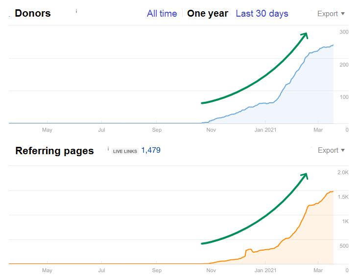Screen dimensions: 359x280
Task: Click the Referring pages chart title
Action: 54,151
